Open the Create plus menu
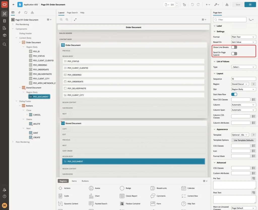The height and width of the screenshot is (210, 258). click(208, 5)
